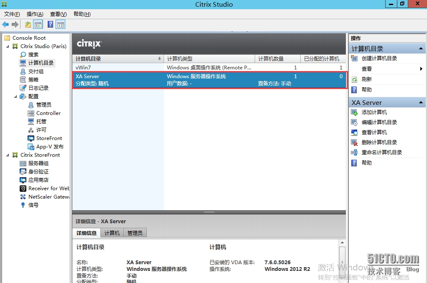The image size is (427, 283).
Task: Click the 删除计算机目录 action icon
Action: tap(354, 143)
